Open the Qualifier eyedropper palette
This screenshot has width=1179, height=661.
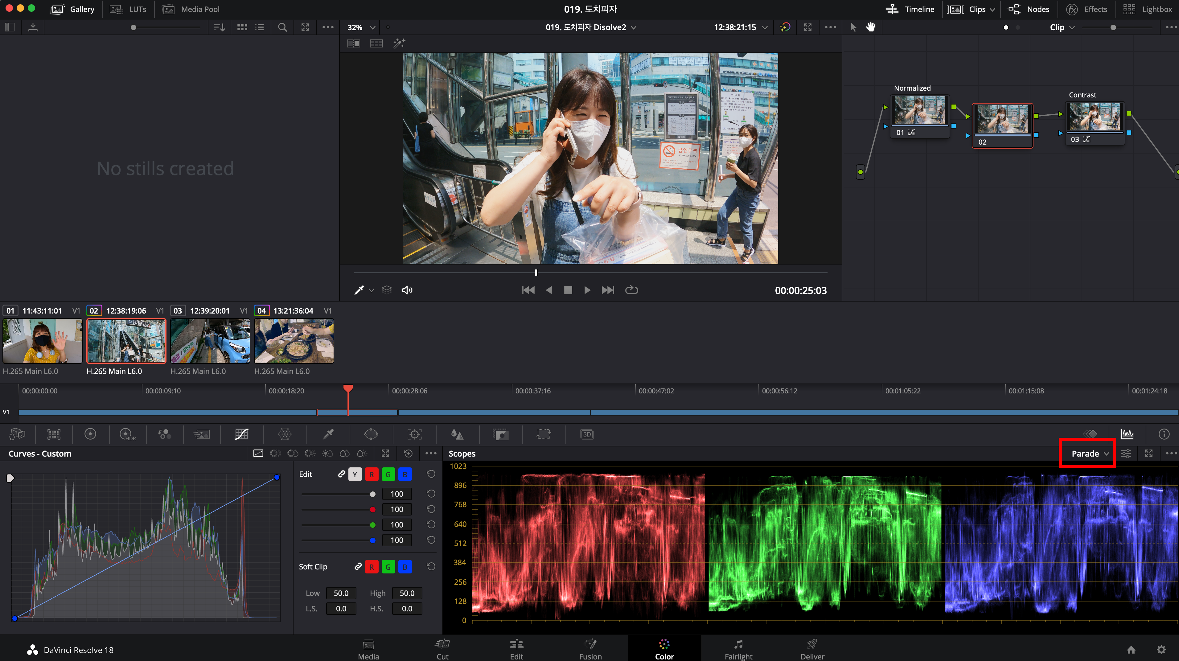pos(328,434)
